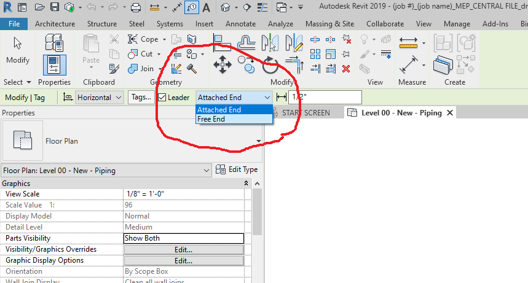Click the Split Element tool
The image size is (528, 283).
315,40
